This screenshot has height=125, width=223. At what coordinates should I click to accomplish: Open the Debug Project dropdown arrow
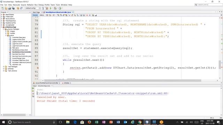(57, 8)
